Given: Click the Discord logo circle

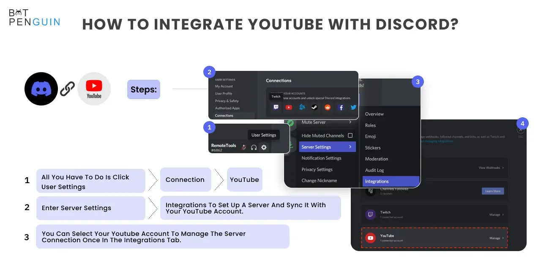Looking at the screenshot, I should coord(41,89).
